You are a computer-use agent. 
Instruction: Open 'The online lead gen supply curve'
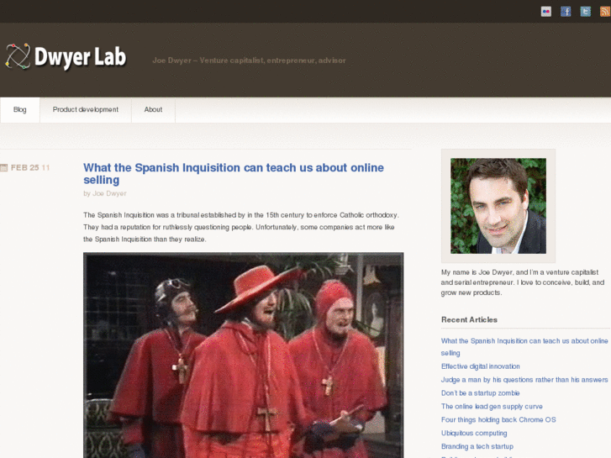coord(492,407)
